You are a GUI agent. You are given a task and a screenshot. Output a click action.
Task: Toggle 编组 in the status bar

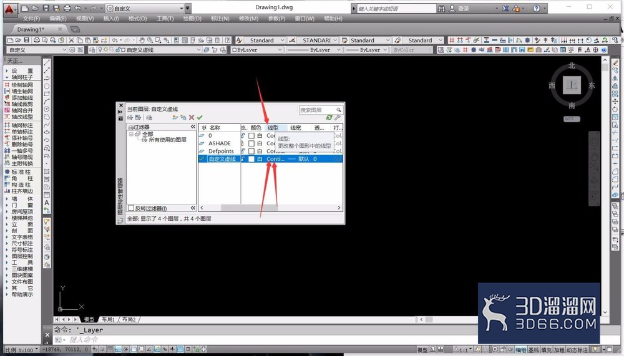point(521,350)
